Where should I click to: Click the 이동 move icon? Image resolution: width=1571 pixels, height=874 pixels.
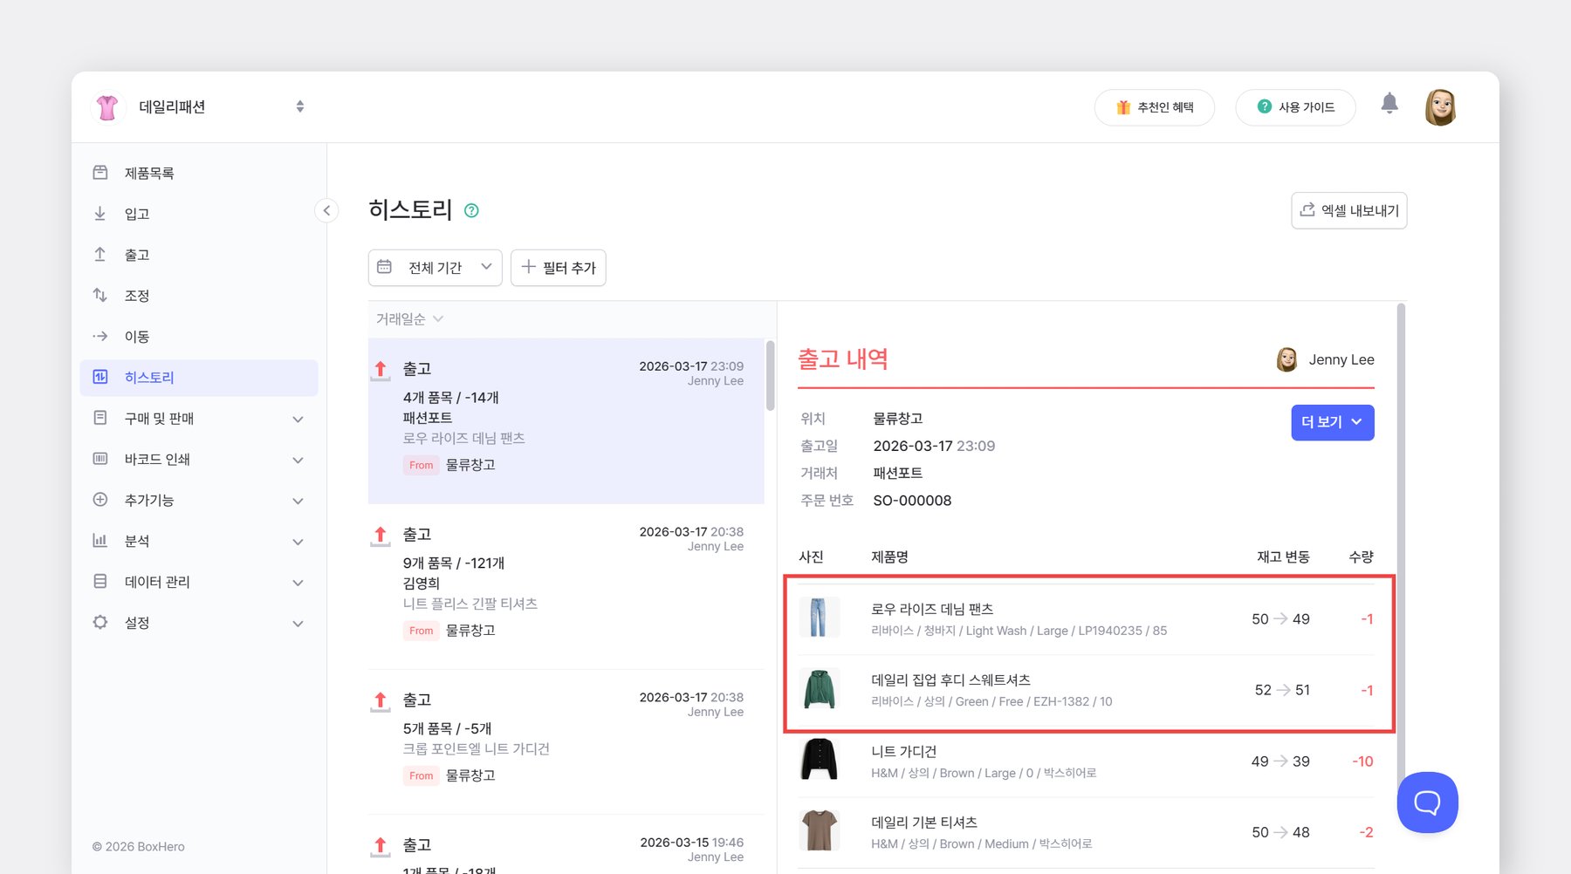pos(100,336)
